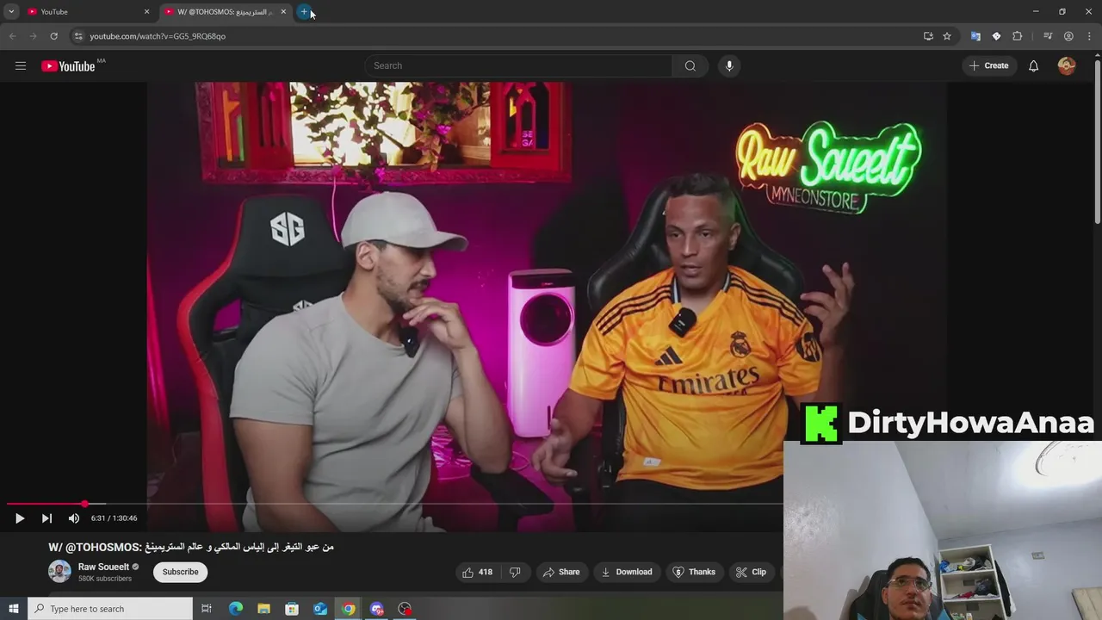Close the first YouTube tab
1102x620 pixels.
[x=146, y=12]
